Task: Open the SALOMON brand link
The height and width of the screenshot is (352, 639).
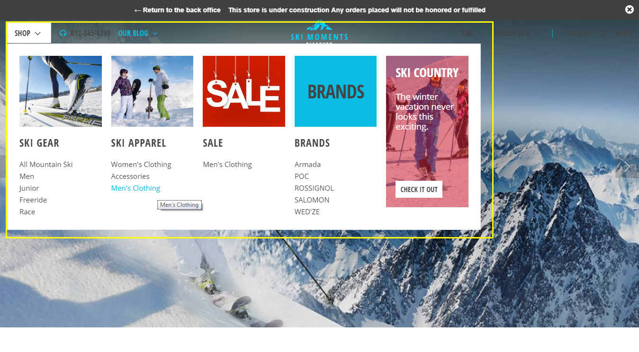Action: [x=312, y=200]
